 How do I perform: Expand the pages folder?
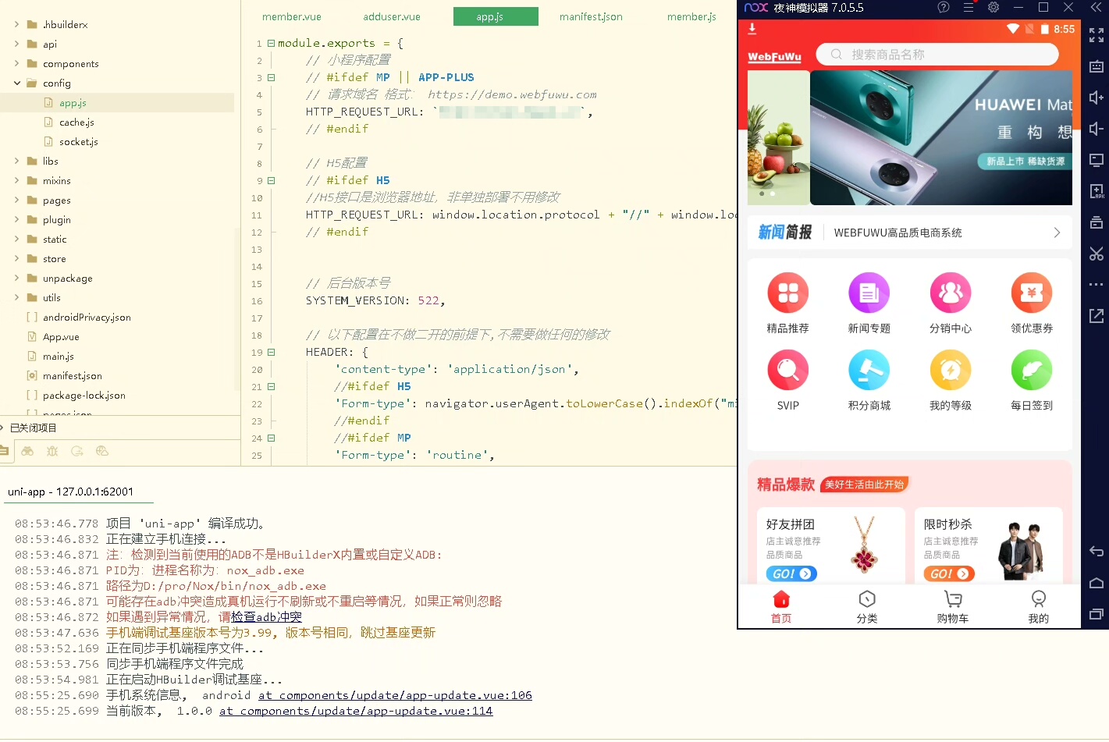(x=17, y=200)
